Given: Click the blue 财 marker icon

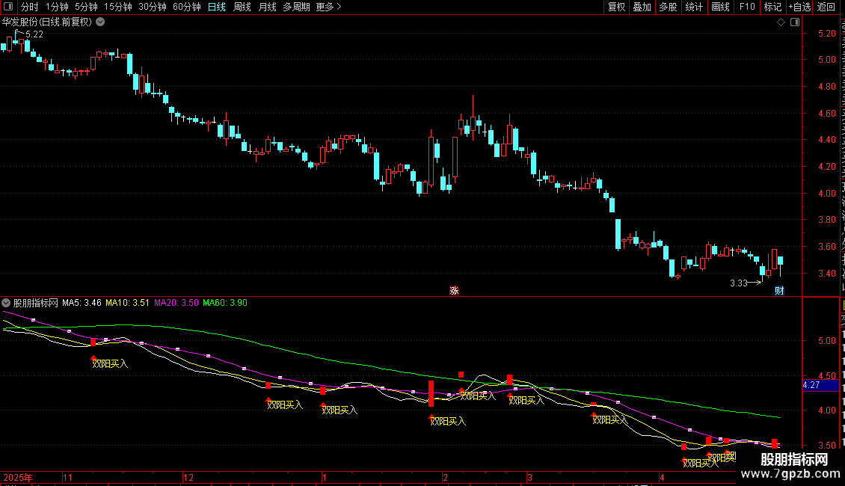Looking at the screenshot, I should [x=779, y=290].
